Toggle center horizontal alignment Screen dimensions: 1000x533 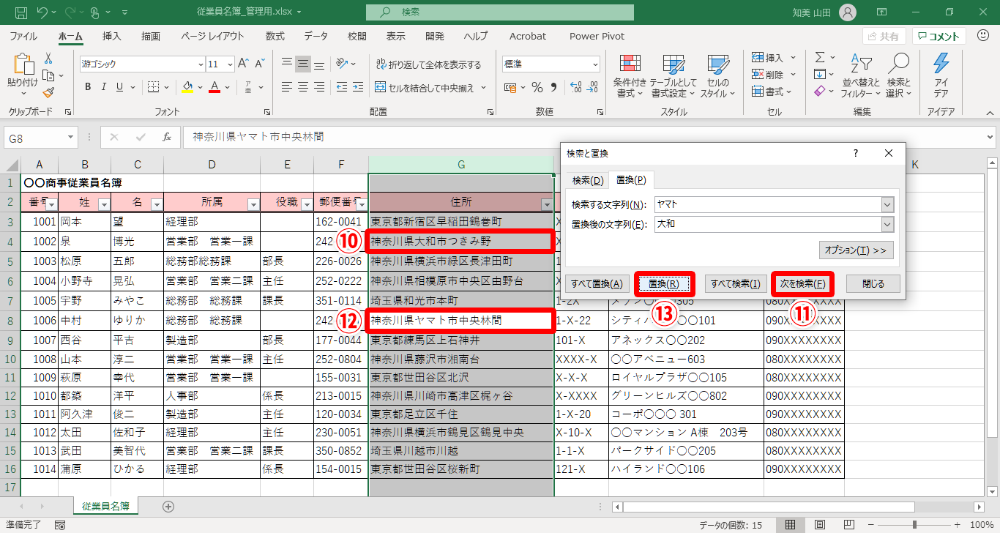click(x=303, y=87)
